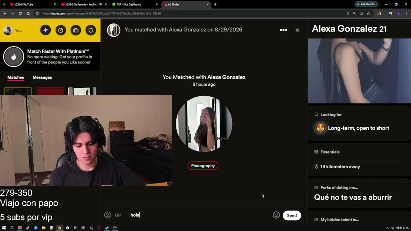Close the Tinder browser tab
This screenshot has height=231, width=411.
(208, 4)
